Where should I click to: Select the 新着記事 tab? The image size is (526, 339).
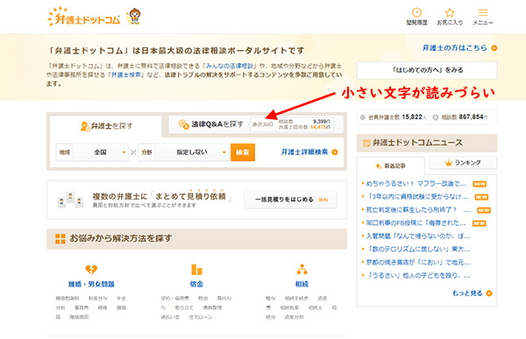tap(390, 166)
